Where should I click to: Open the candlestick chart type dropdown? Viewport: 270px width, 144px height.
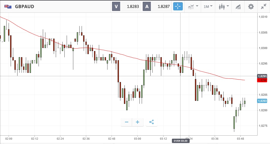(223, 7)
